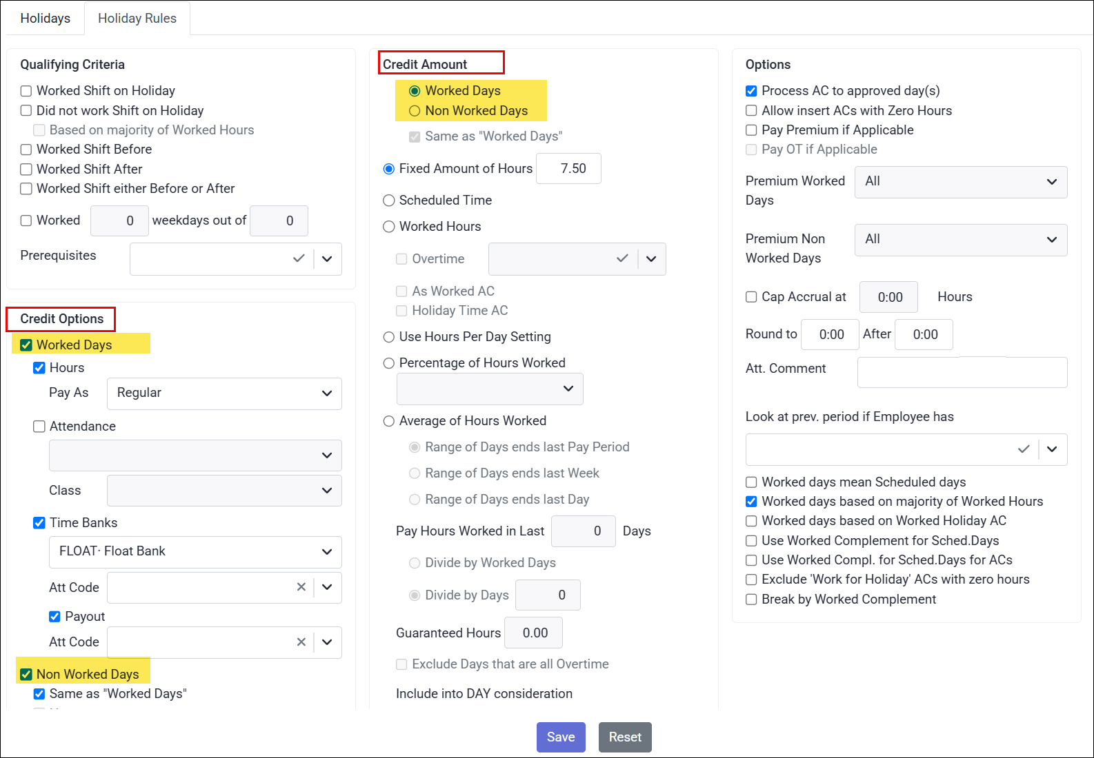This screenshot has width=1094, height=758.
Task: Enable the Worked Shift on Holiday checkbox
Action: [x=26, y=91]
